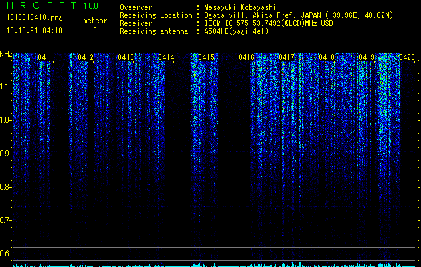This screenshot has height=267, width=421.
Task: Click the 'Receiving Location' label
Action: click(x=156, y=15)
